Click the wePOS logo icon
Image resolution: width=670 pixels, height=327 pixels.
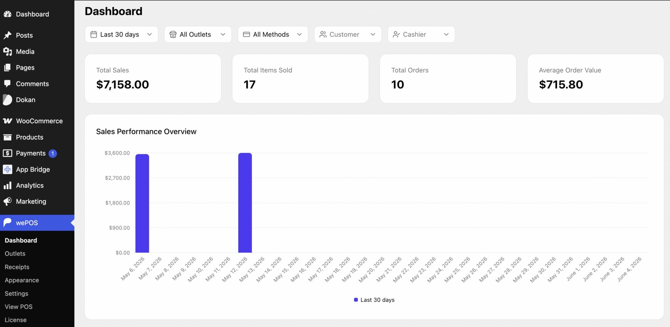7,222
